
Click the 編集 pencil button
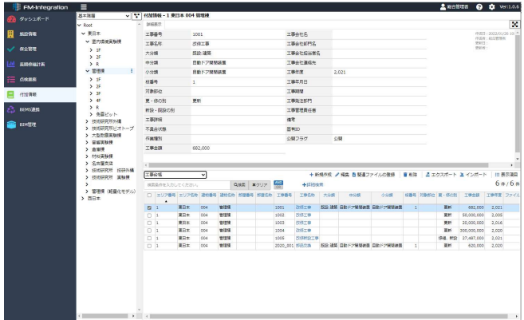pos(342,175)
